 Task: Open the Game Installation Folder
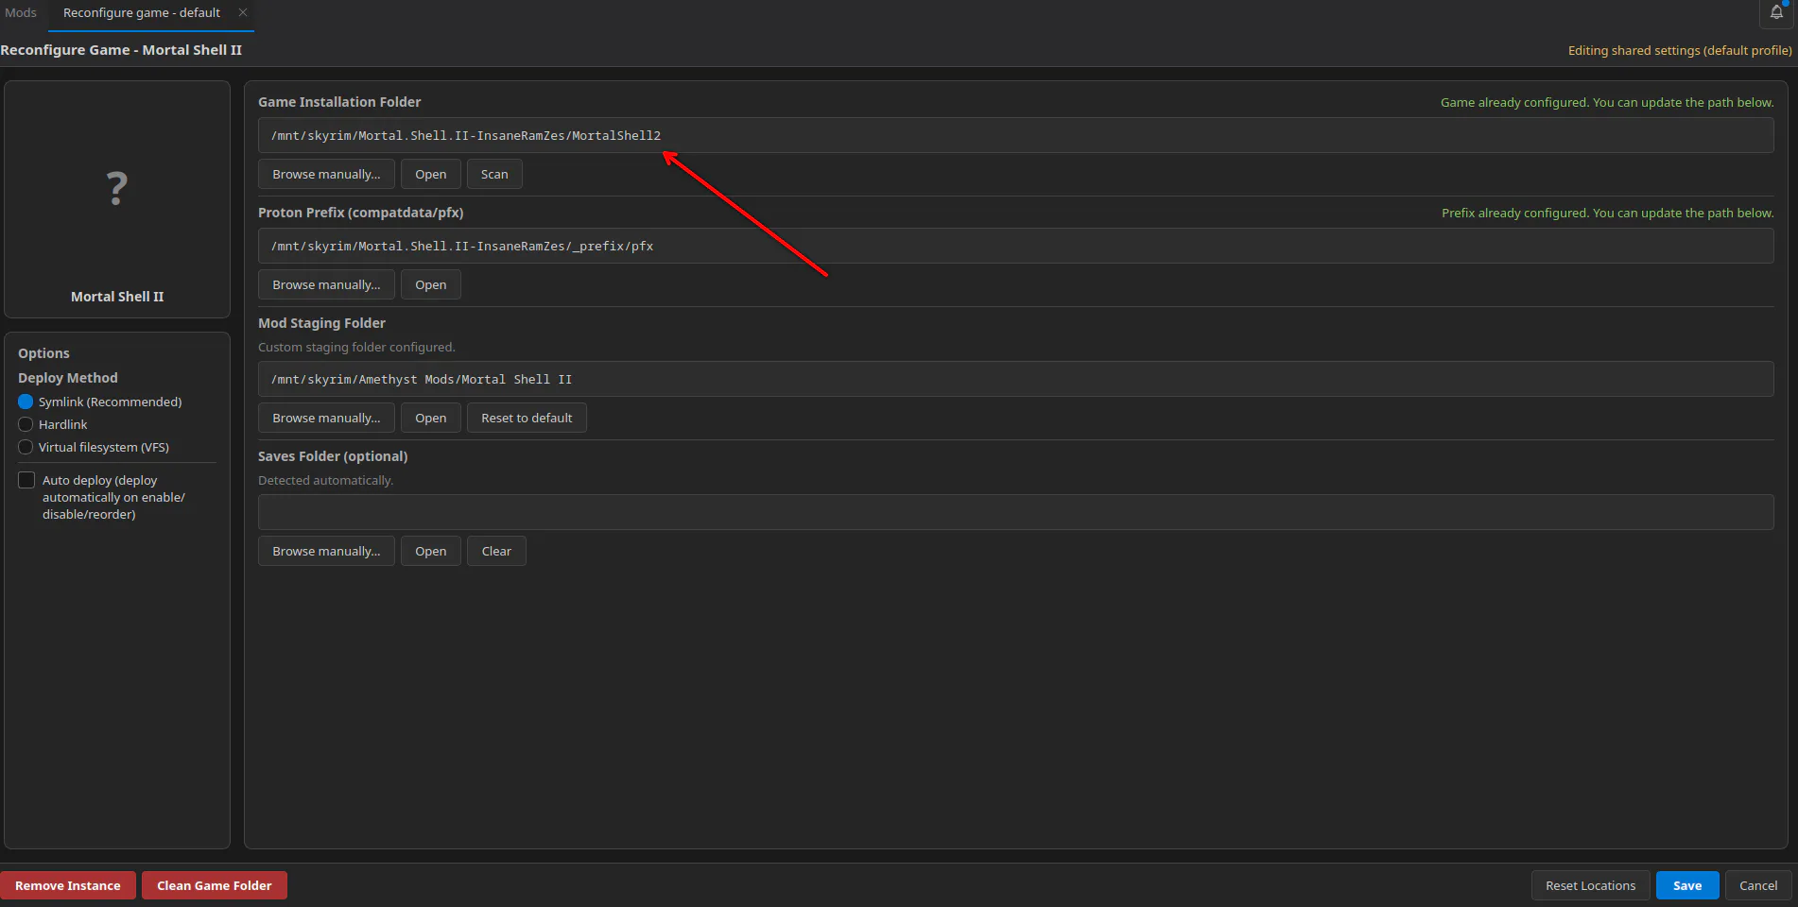(431, 174)
